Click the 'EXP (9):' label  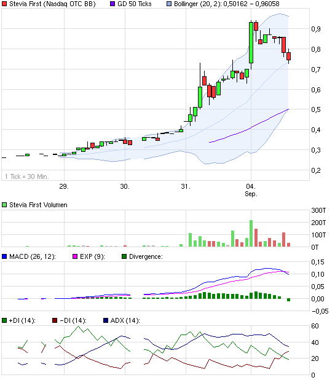pos(92,256)
